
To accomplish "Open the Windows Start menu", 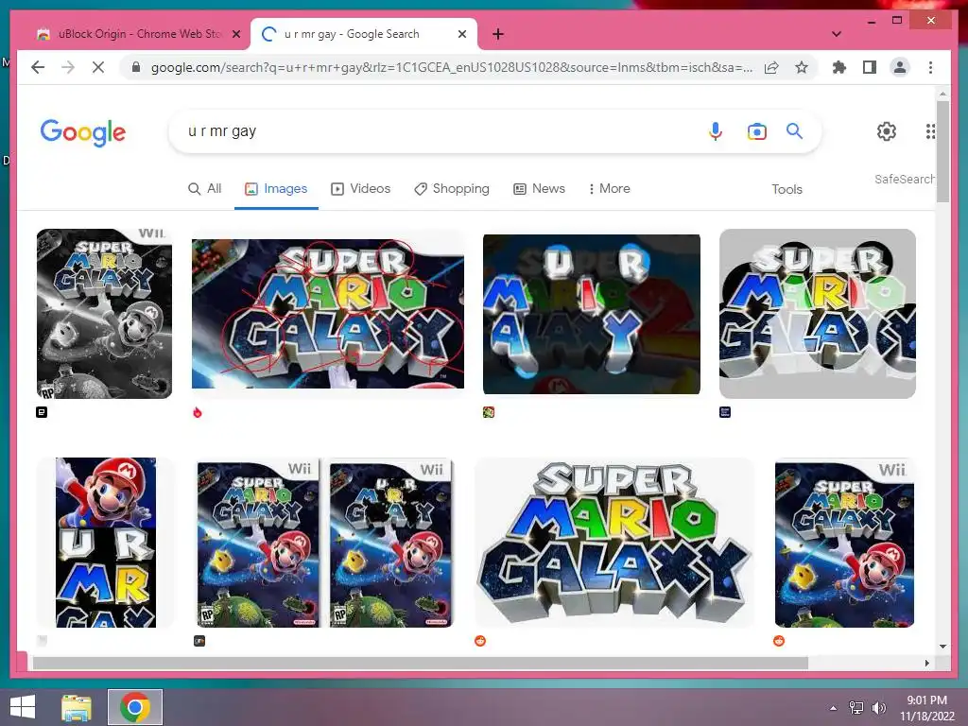I will click(23, 707).
